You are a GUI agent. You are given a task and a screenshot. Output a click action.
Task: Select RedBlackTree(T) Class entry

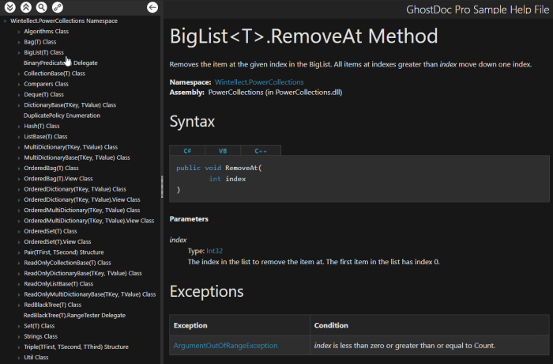[53, 305]
